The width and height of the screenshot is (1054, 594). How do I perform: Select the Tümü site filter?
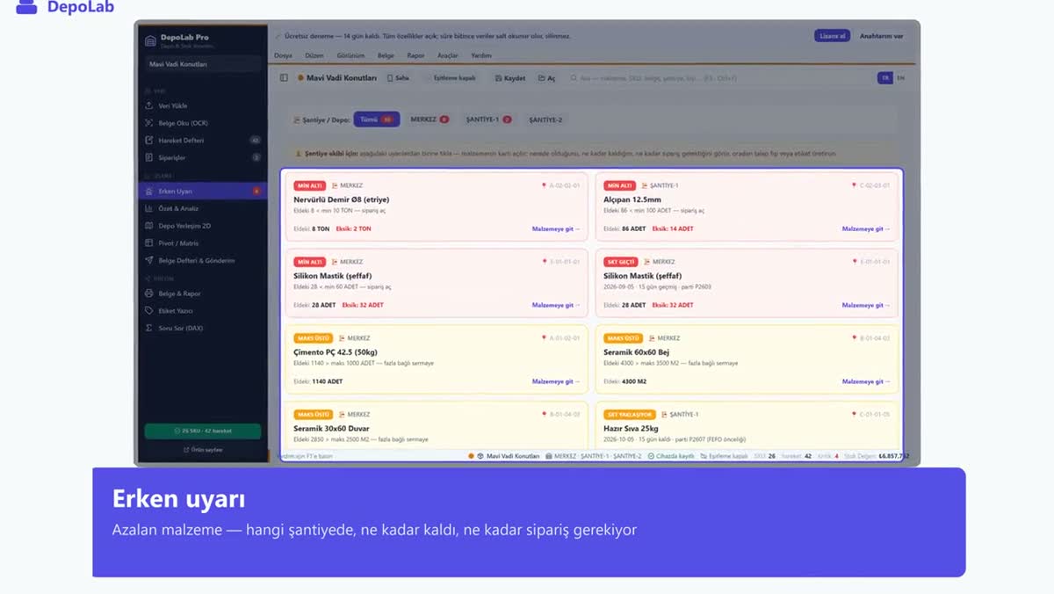pos(377,120)
